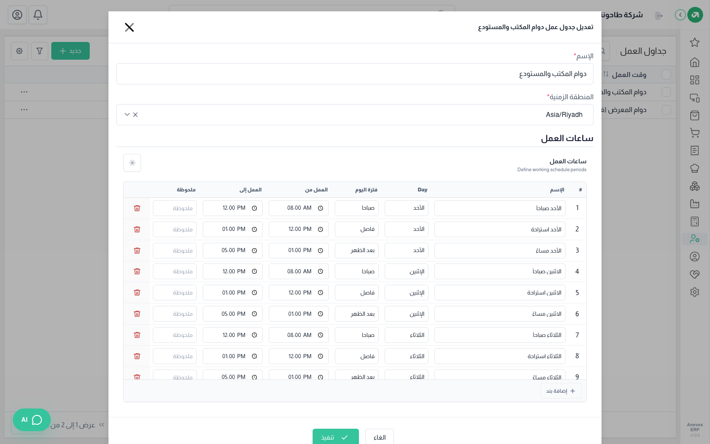The image size is (710, 444).
Task: Tick checkbox for دوام المكتب row in background
Action: click(666, 92)
